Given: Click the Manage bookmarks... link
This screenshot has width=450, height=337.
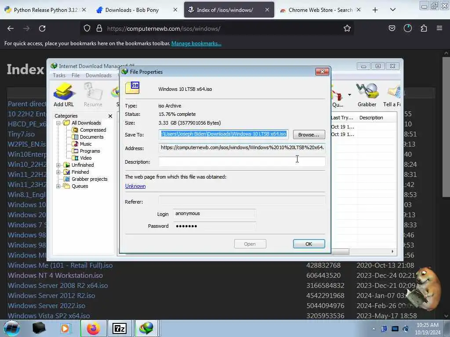Looking at the screenshot, I should (196, 43).
